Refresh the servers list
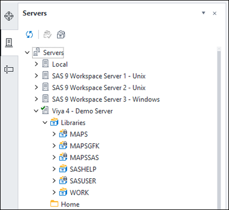This screenshot has width=229, height=210. [x=29, y=34]
